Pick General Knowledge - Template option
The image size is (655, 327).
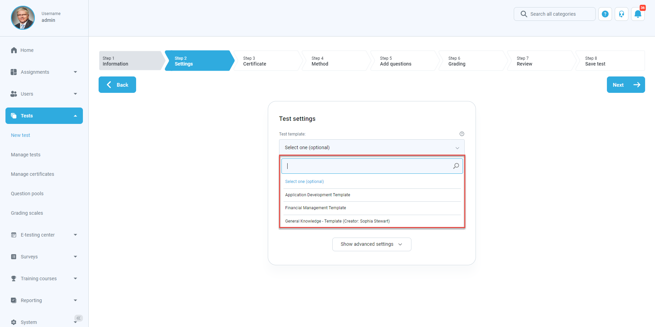point(337,221)
